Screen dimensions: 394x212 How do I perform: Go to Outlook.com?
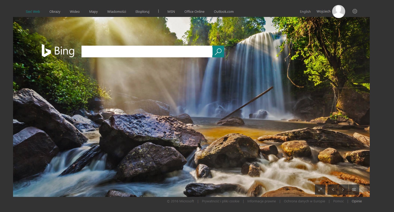click(x=224, y=12)
